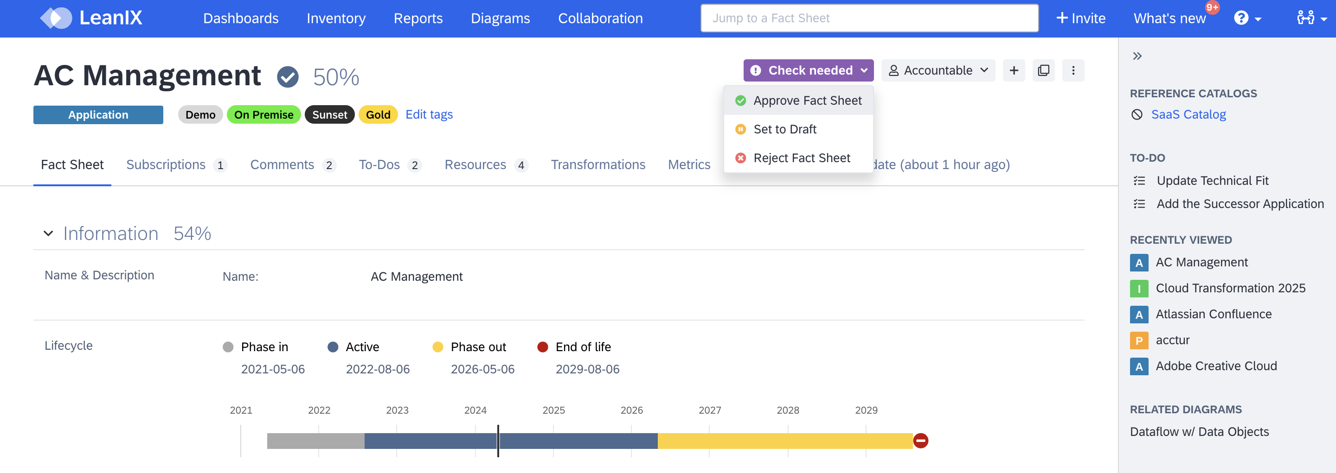Click the Update Technical Fit checklist icon
This screenshot has width=1336, height=473.
click(1139, 181)
